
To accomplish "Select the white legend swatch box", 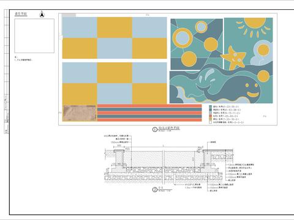I will (x=210, y=122).
